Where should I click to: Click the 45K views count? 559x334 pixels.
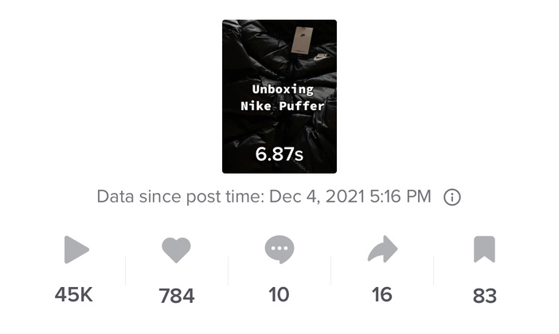point(74,295)
